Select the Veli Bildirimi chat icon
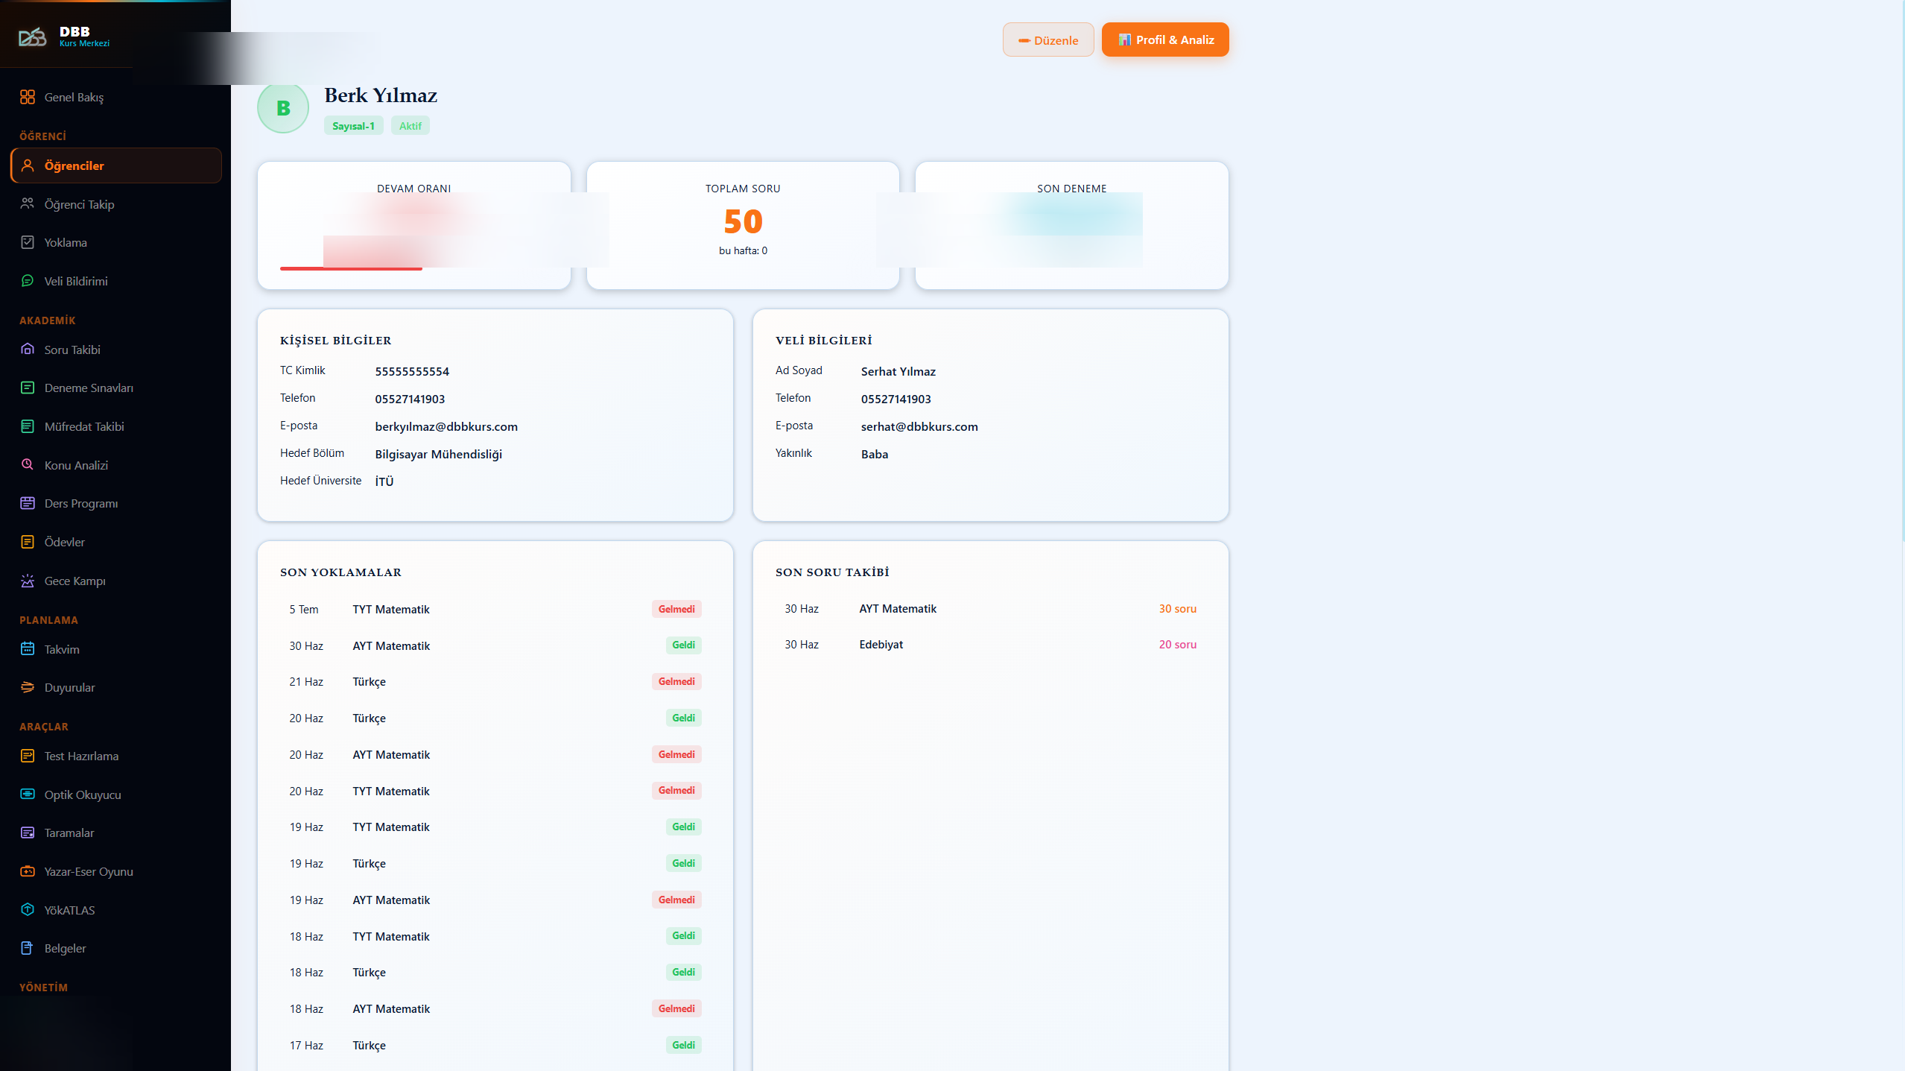Viewport: 1905px width, 1071px height. tap(28, 281)
